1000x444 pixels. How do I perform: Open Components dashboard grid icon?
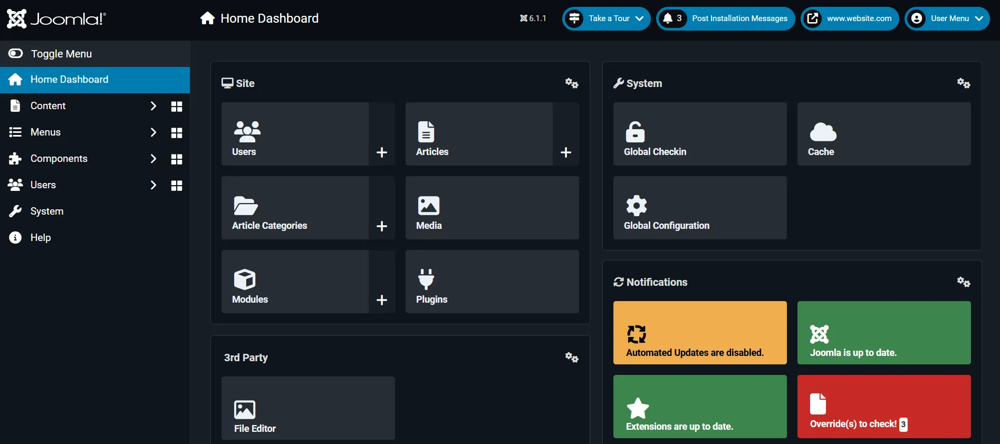(x=177, y=159)
